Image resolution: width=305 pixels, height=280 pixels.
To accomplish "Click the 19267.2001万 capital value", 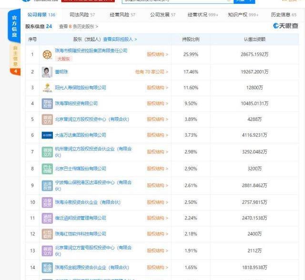I will [x=254, y=72].
